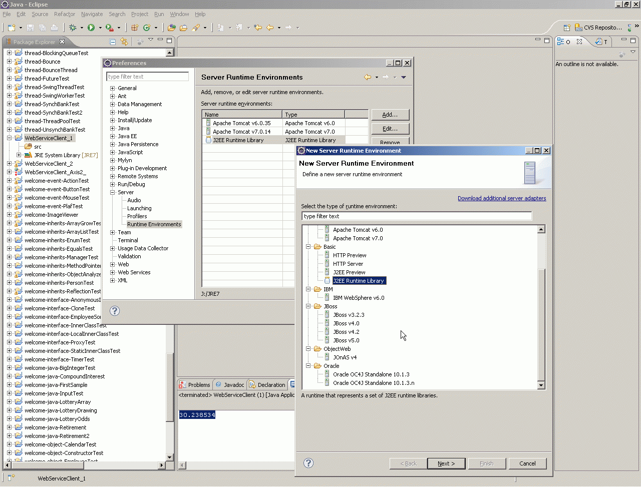Screen dimensions: 641x487
Task: Collapse the Basic folder in runtime list
Action: point(308,247)
